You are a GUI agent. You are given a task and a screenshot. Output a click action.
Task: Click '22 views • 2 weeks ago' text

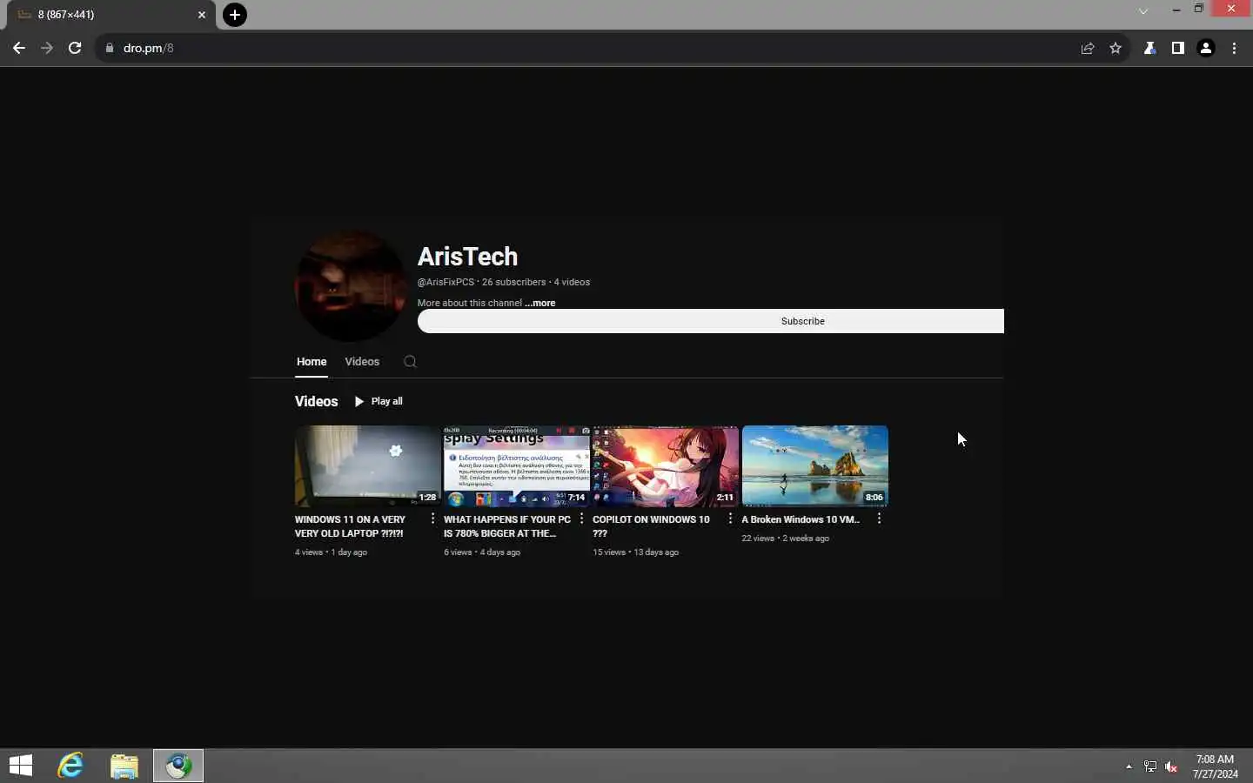pyautogui.click(x=785, y=539)
